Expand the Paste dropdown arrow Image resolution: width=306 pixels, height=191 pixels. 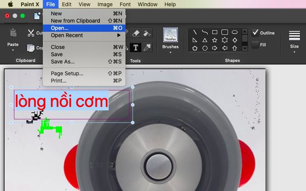pos(13,50)
